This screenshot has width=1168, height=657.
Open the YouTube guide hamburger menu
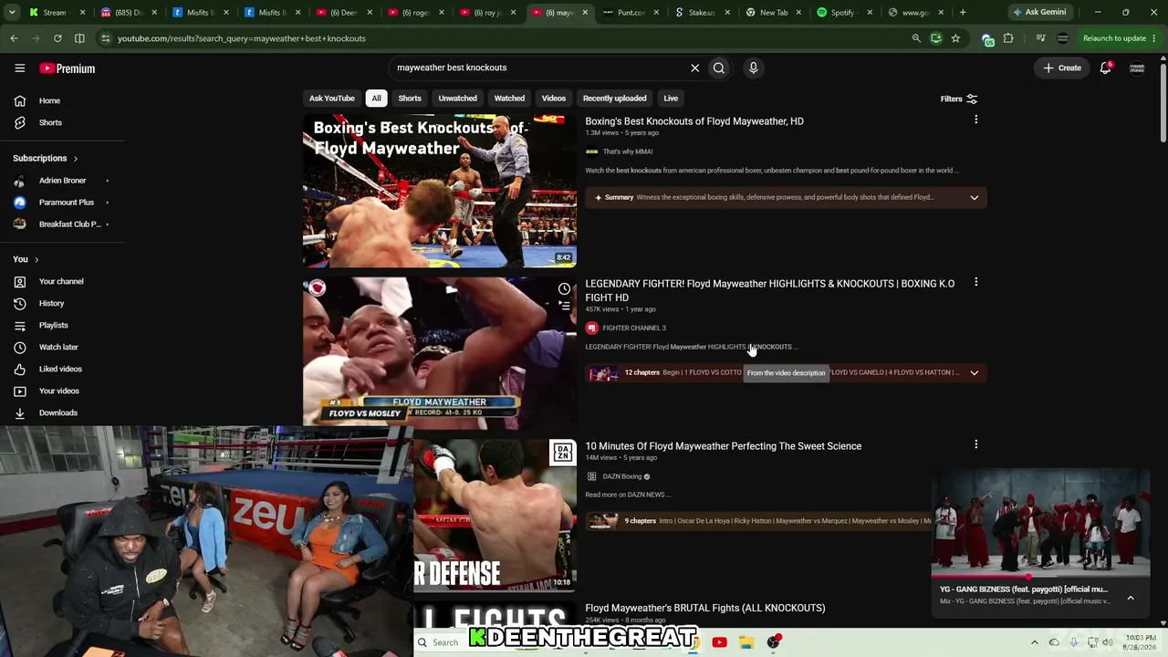click(x=19, y=68)
